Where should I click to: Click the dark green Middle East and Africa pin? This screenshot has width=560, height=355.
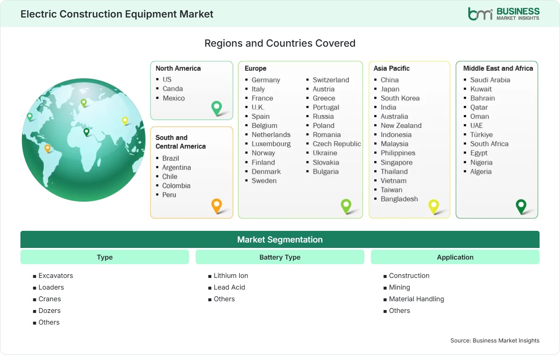click(521, 206)
